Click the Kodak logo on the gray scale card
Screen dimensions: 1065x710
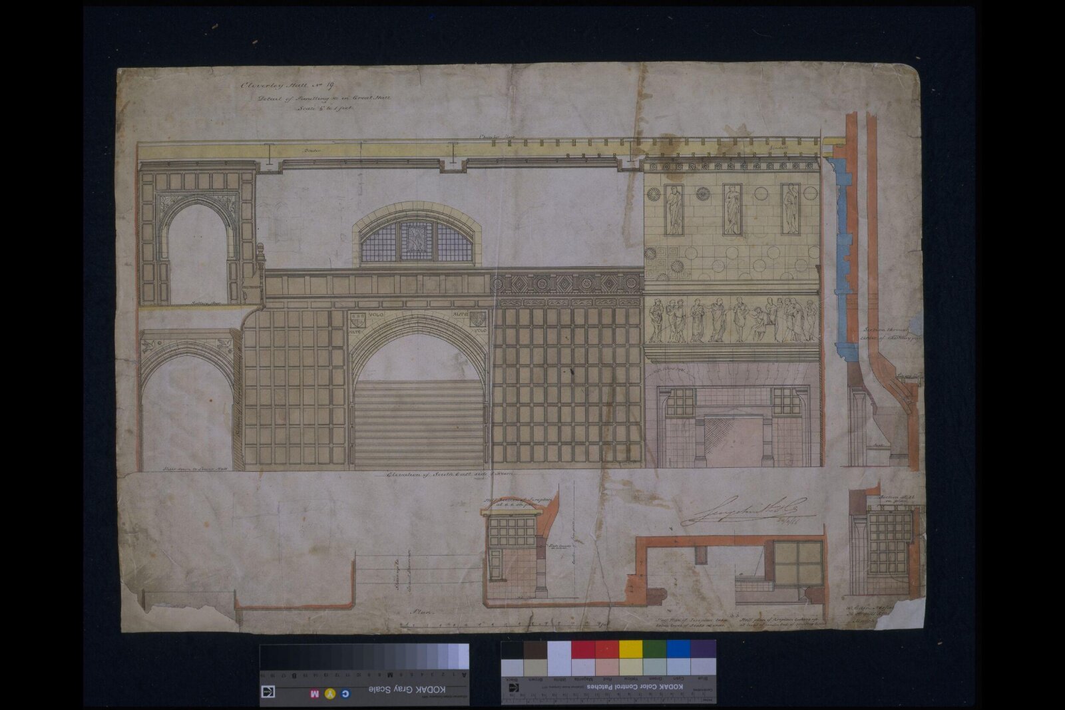pyautogui.click(x=268, y=691)
